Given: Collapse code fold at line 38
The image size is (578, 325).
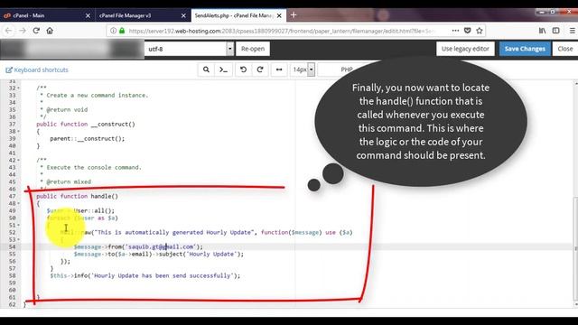Looking at the screenshot, I should [18, 131].
